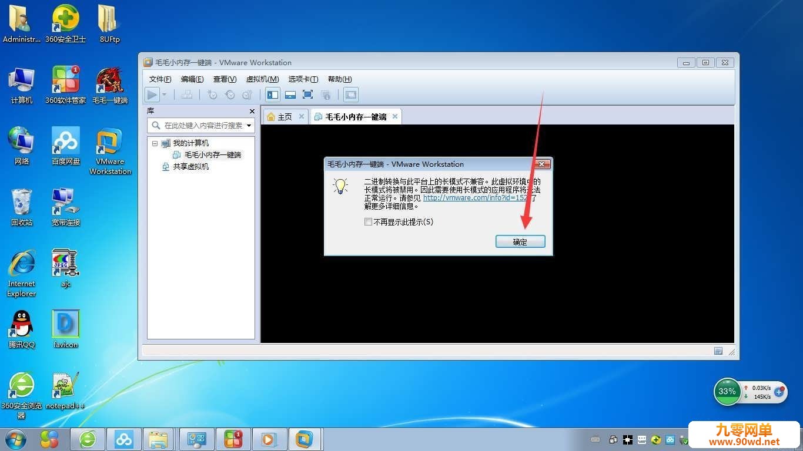Open the power options dropdown arrow beside the play button
This screenshot has height=451, width=803.
tap(165, 95)
